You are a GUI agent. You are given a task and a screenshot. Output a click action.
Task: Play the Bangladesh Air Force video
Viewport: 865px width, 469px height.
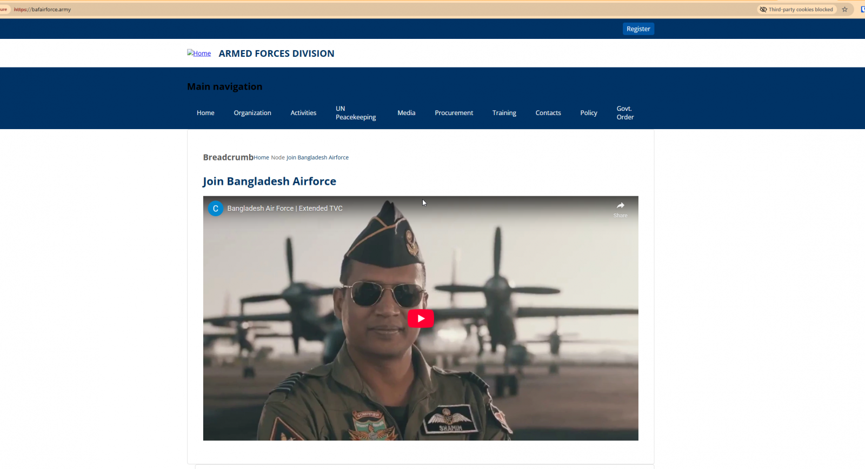420,318
